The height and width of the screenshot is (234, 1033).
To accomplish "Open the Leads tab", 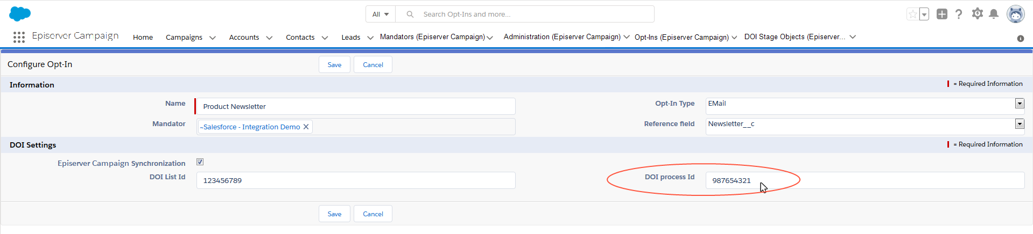I will pyautogui.click(x=351, y=37).
